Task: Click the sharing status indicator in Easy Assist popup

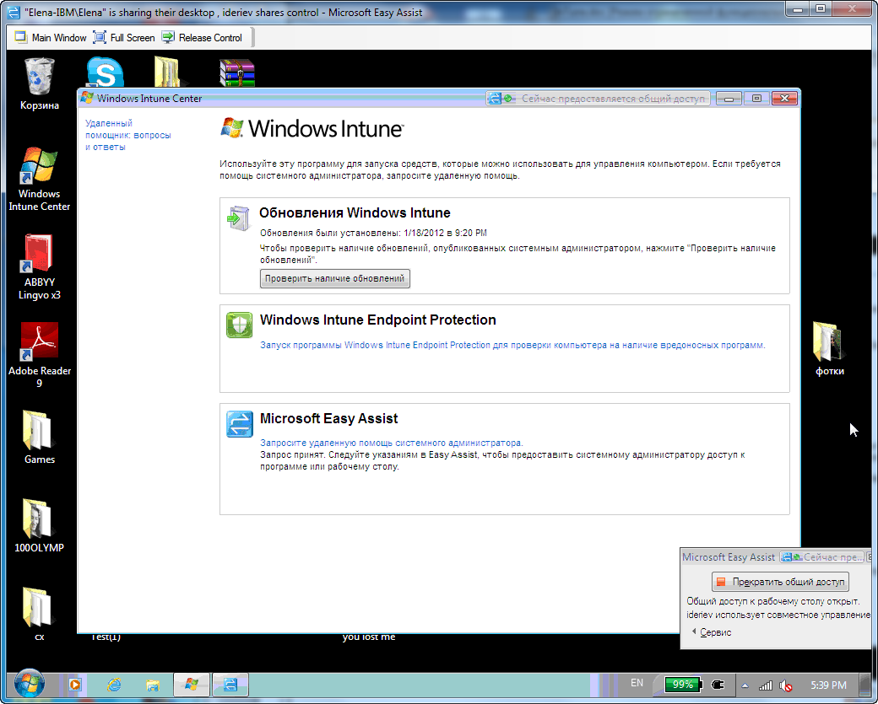Action: click(822, 557)
